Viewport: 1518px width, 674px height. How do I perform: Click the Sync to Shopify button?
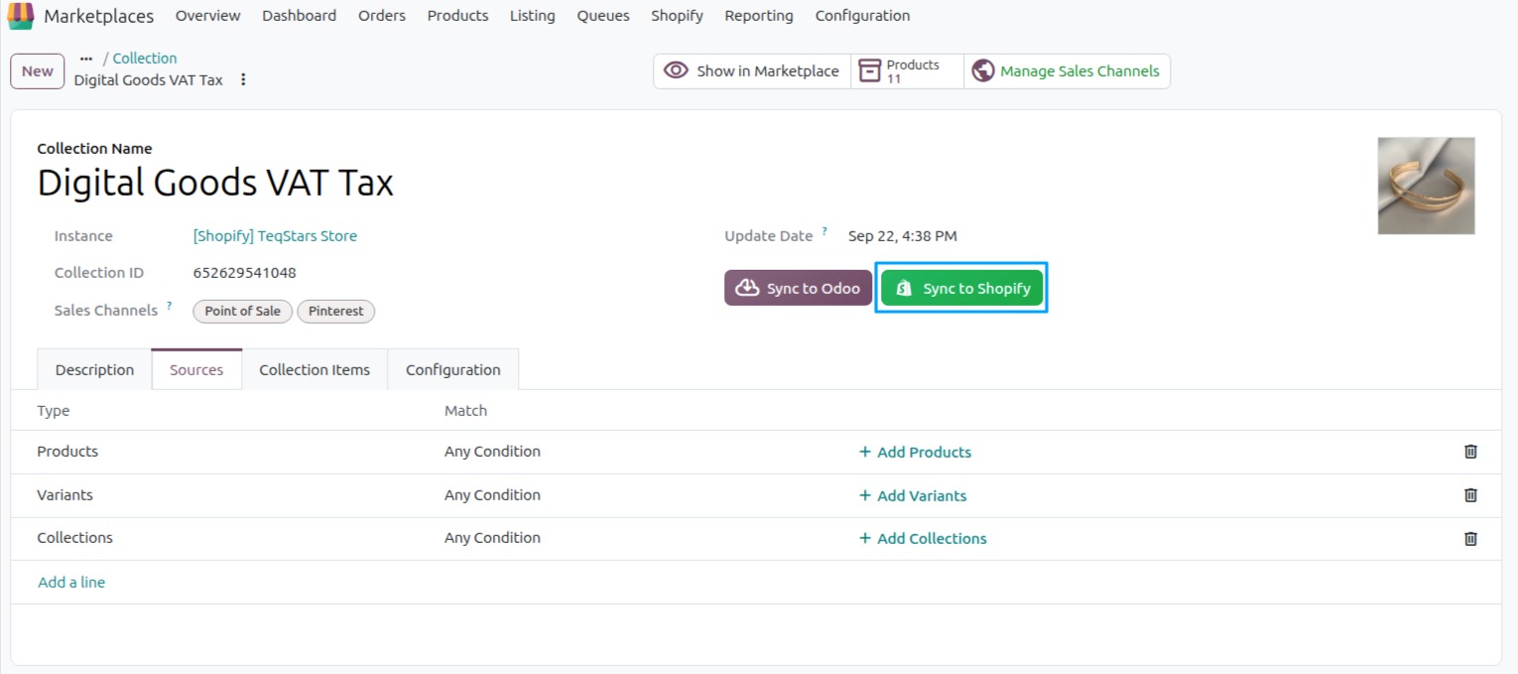pos(961,288)
